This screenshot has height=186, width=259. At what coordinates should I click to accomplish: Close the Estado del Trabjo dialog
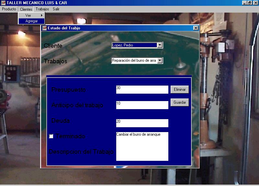click(196, 28)
